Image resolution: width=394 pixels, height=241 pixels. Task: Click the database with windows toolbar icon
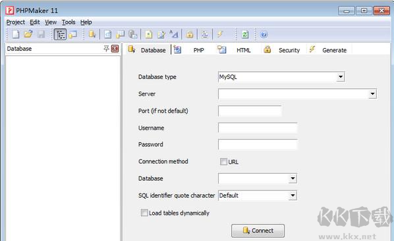pos(73,34)
